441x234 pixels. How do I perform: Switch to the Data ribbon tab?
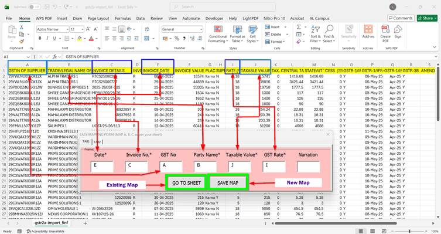[141, 18]
